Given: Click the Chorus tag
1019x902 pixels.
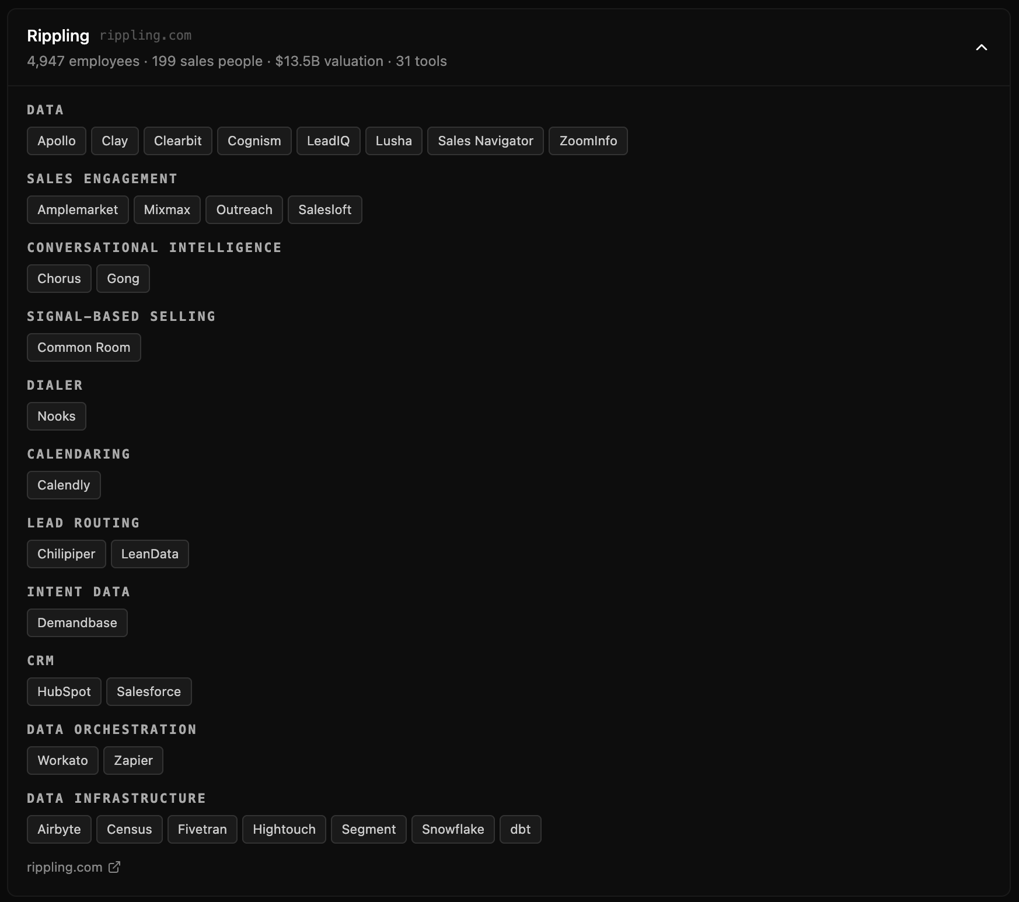Looking at the screenshot, I should (x=59, y=278).
